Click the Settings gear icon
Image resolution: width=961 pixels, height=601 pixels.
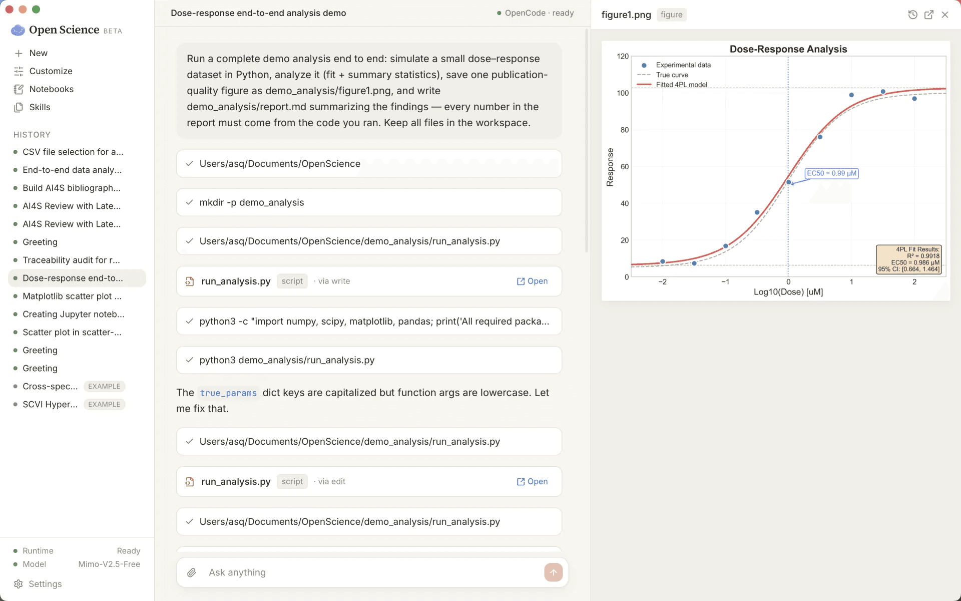19,584
